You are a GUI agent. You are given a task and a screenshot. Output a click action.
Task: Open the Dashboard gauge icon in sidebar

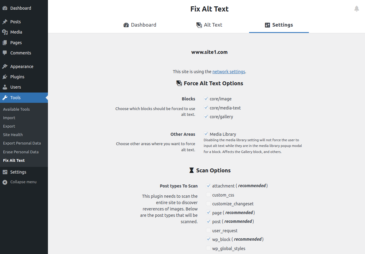click(5, 8)
